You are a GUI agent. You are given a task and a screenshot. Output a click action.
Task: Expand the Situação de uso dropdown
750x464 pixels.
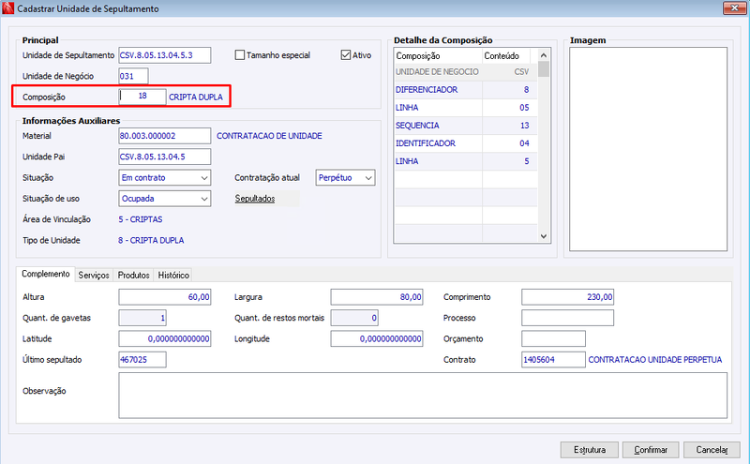click(165, 199)
